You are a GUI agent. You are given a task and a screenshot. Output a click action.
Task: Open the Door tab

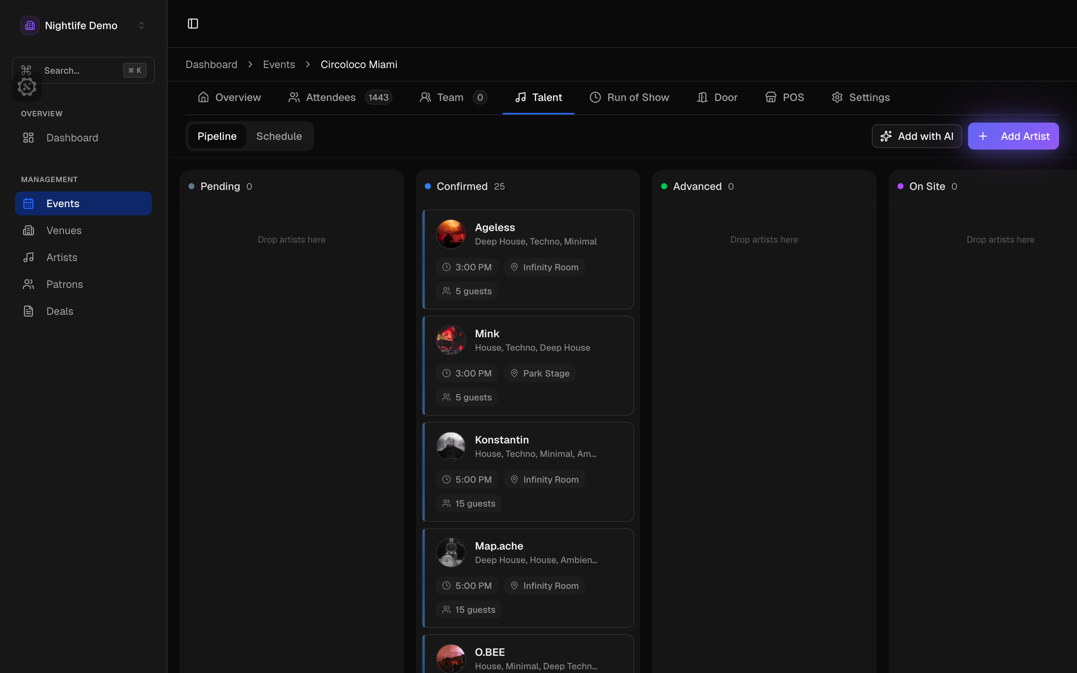click(x=717, y=97)
